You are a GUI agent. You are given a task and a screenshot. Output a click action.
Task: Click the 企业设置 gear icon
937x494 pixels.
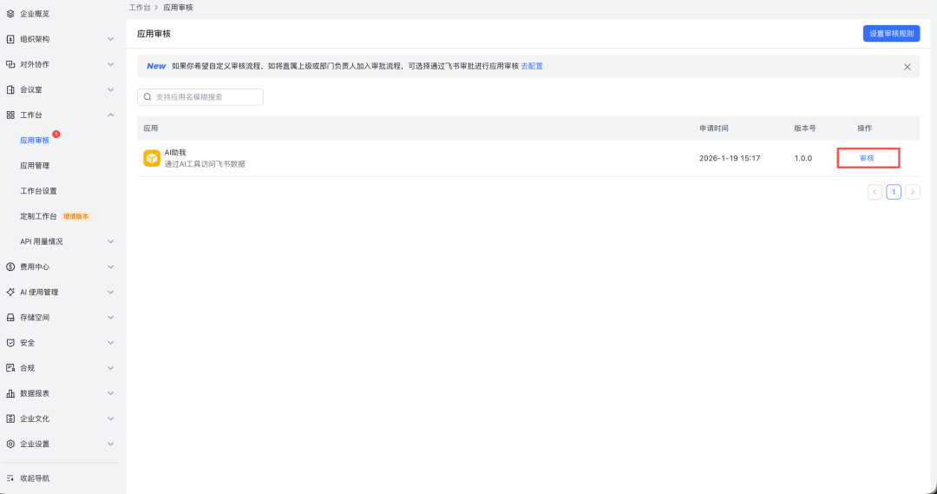(x=10, y=444)
